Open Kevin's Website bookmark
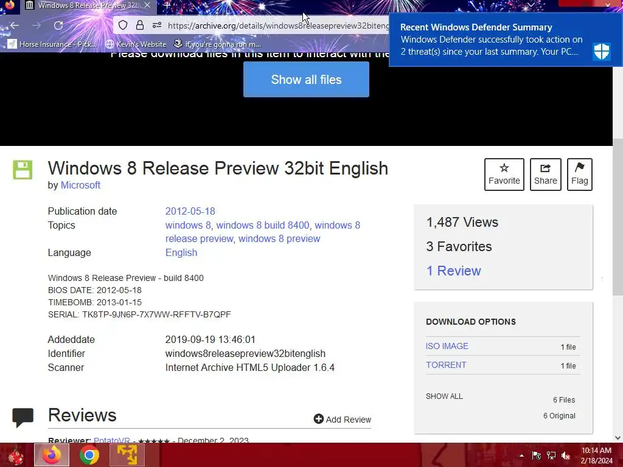623x467 pixels. (136, 44)
